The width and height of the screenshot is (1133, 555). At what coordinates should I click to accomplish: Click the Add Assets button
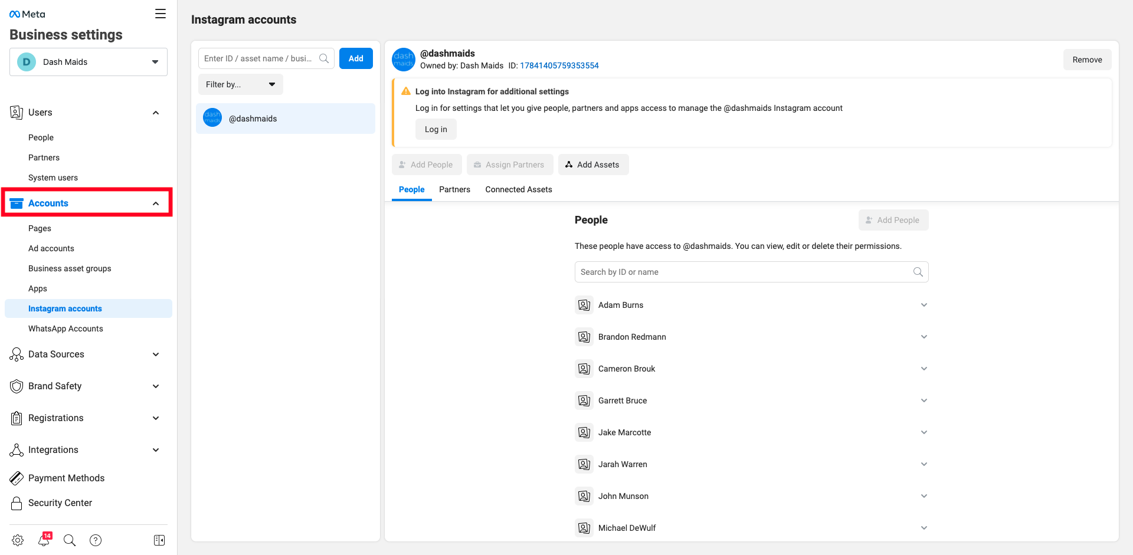point(593,165)
